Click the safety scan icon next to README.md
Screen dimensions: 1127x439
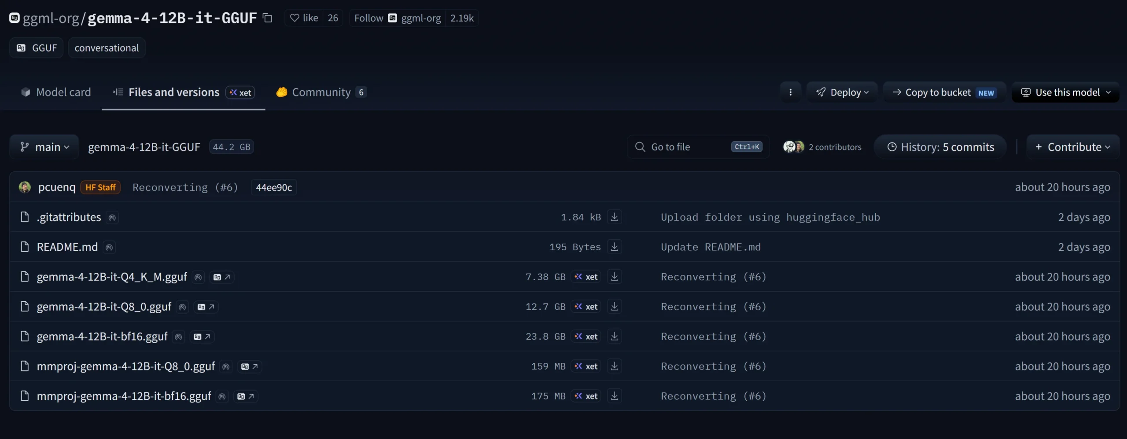pos(109,248)
